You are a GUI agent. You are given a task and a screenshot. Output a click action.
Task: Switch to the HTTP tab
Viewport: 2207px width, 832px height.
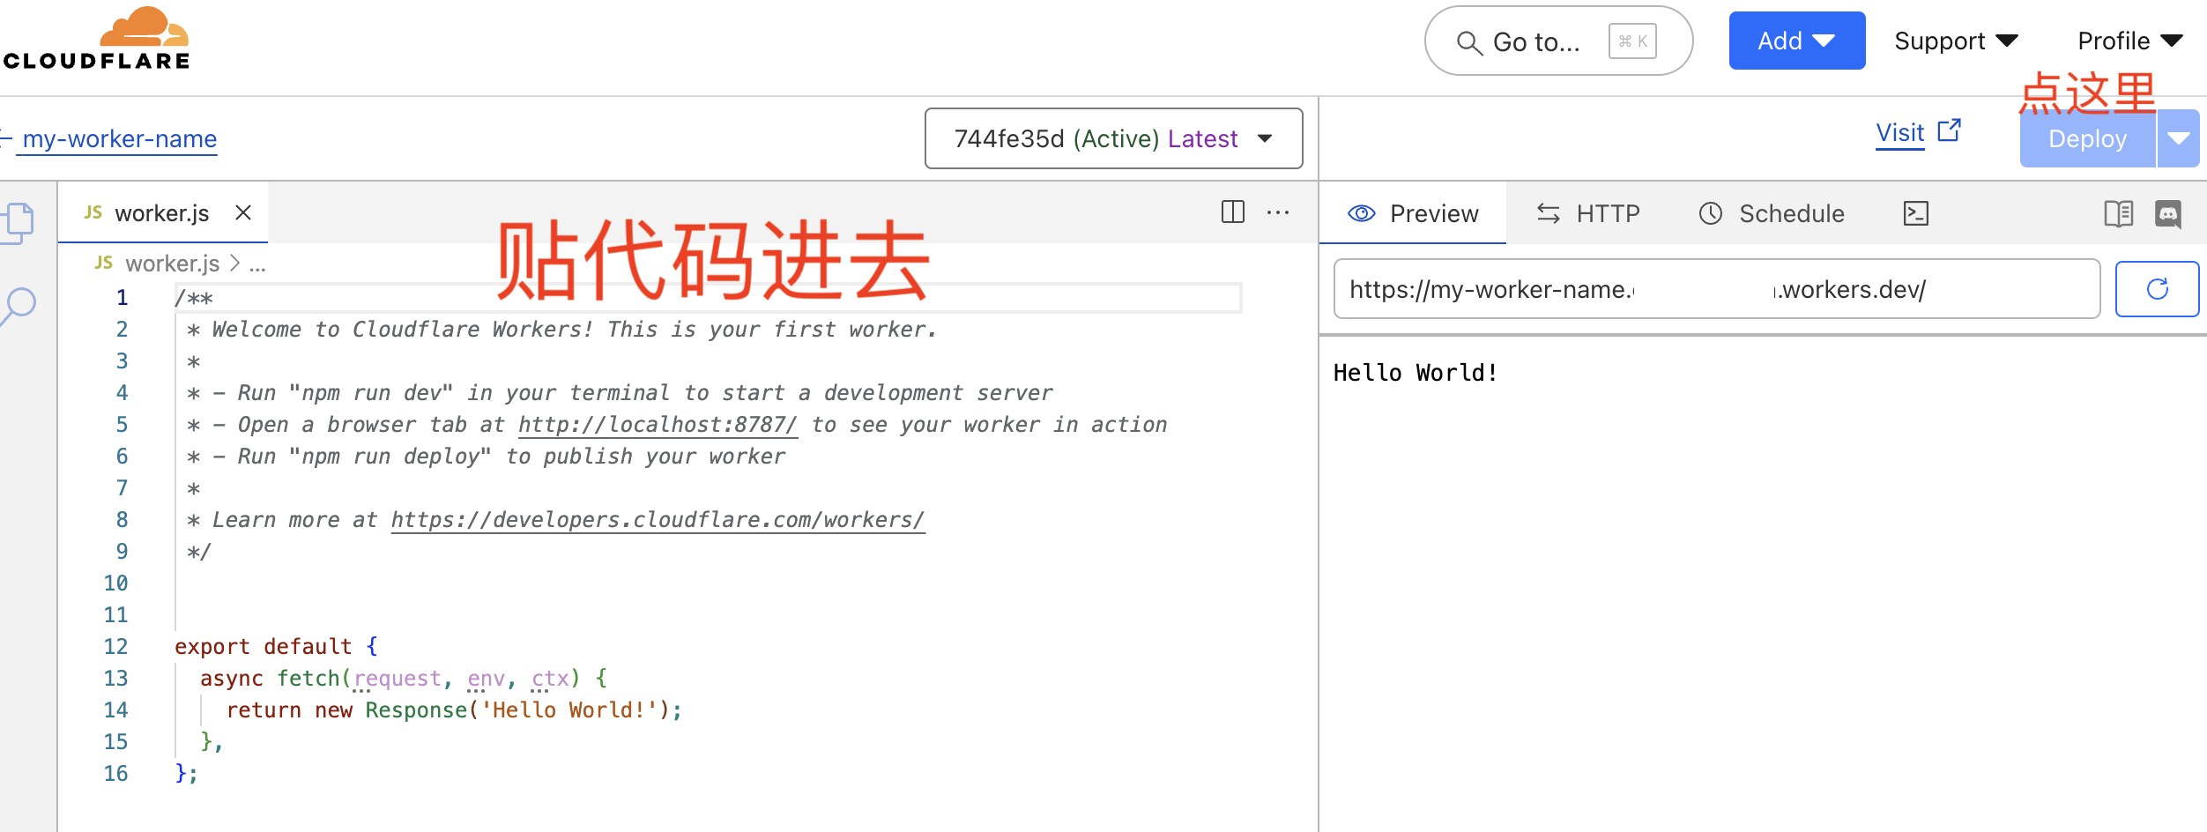(1588, 213)
